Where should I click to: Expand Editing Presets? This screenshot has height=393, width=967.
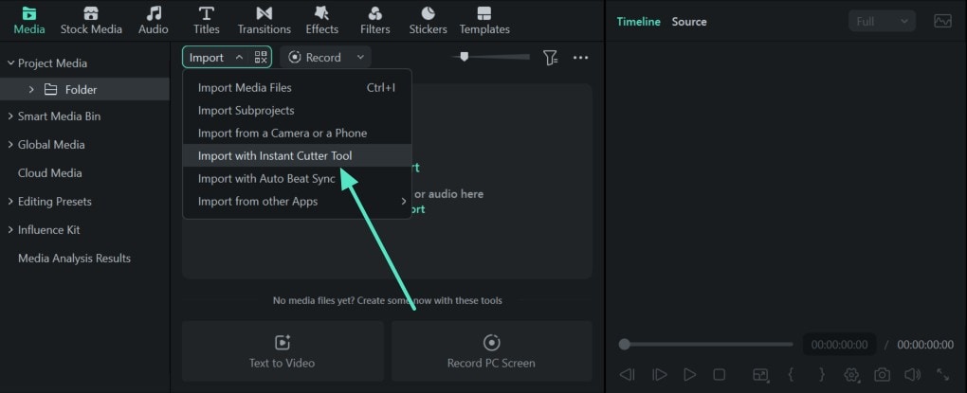[x=10, y=202]
